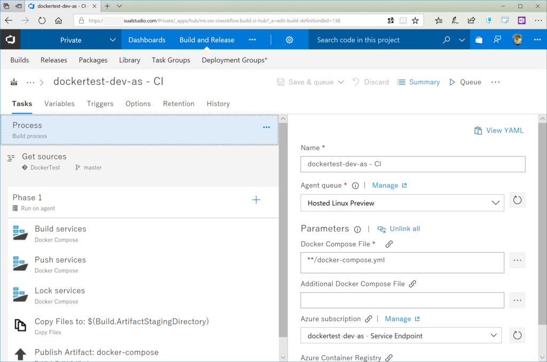The image size is (547, 362).
Task: Open the Process row ellipsis menu
Action: [x=267, y=127]
